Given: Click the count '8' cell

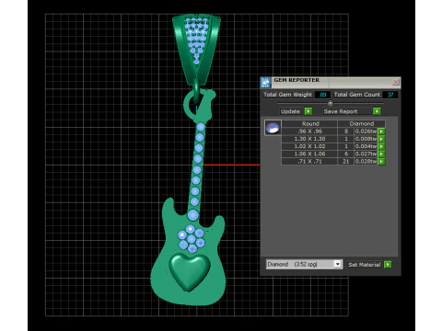Looking at the screenshot, I should coord(346,131).
